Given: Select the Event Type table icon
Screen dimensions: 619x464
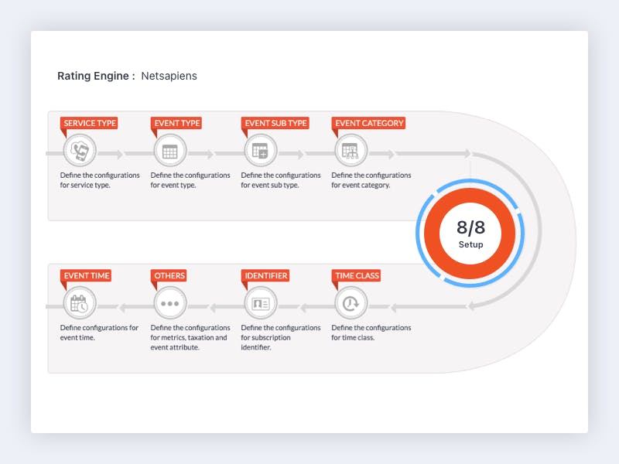Looking at the screenshot, I should coord(170,150).
